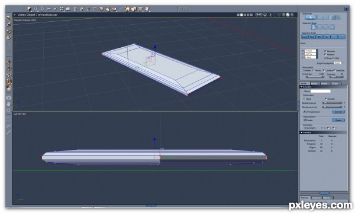Toggle the UV Subdivision checkbox

(x=305, y=112)
